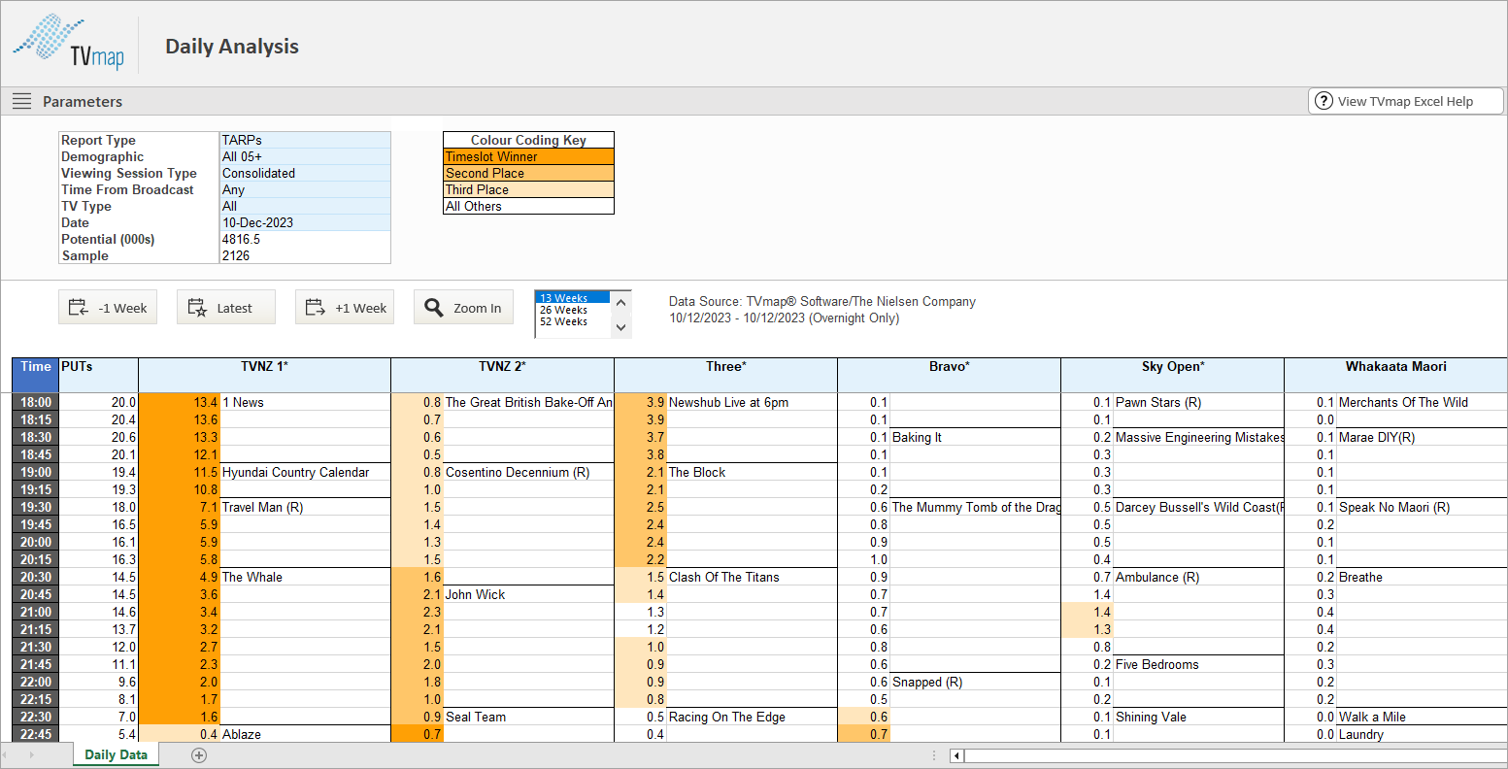This screenshot has height=769, width=1508.
Task: Click Timeslot Winner colour key
Action: coord(528,156)
